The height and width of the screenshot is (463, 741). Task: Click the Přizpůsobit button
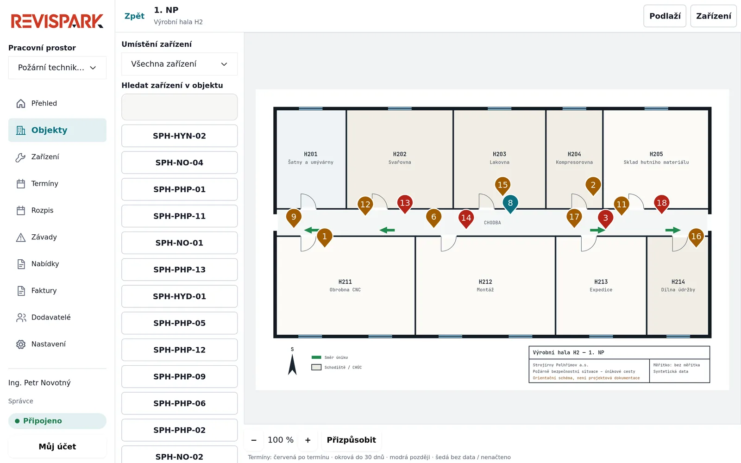352,440
